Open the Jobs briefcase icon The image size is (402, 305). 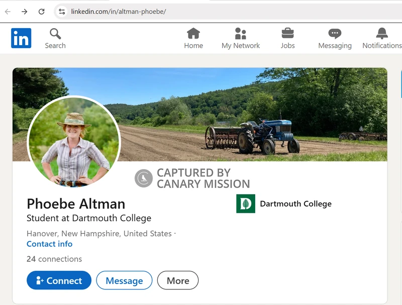[287, 34]
